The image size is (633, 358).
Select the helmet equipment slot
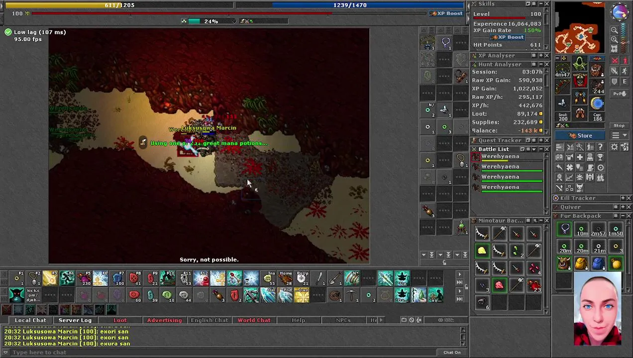click(580, 63)
